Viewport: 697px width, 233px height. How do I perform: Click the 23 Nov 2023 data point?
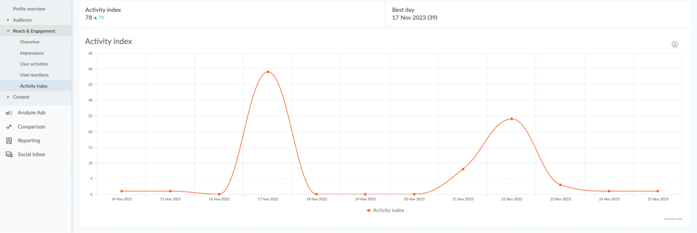pos(560,185)
